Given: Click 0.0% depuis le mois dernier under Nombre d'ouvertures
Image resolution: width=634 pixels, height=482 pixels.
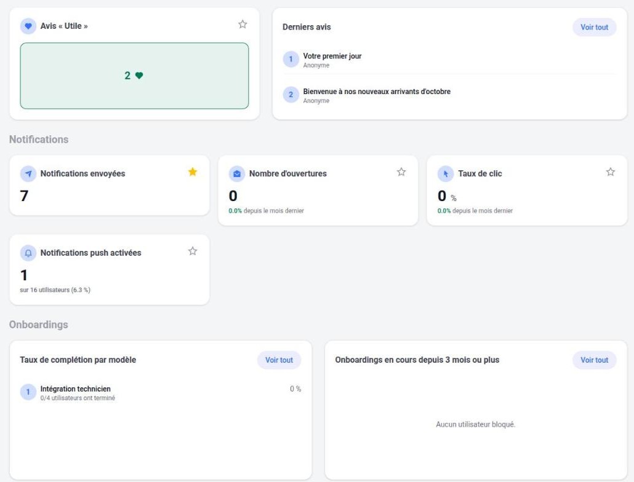Looking at the screenshot, I should [x=266, y=211].
